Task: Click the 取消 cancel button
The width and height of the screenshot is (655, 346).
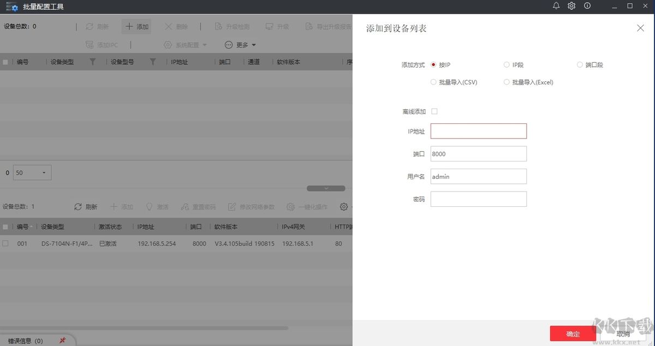Action: click(x=623, y=333)
